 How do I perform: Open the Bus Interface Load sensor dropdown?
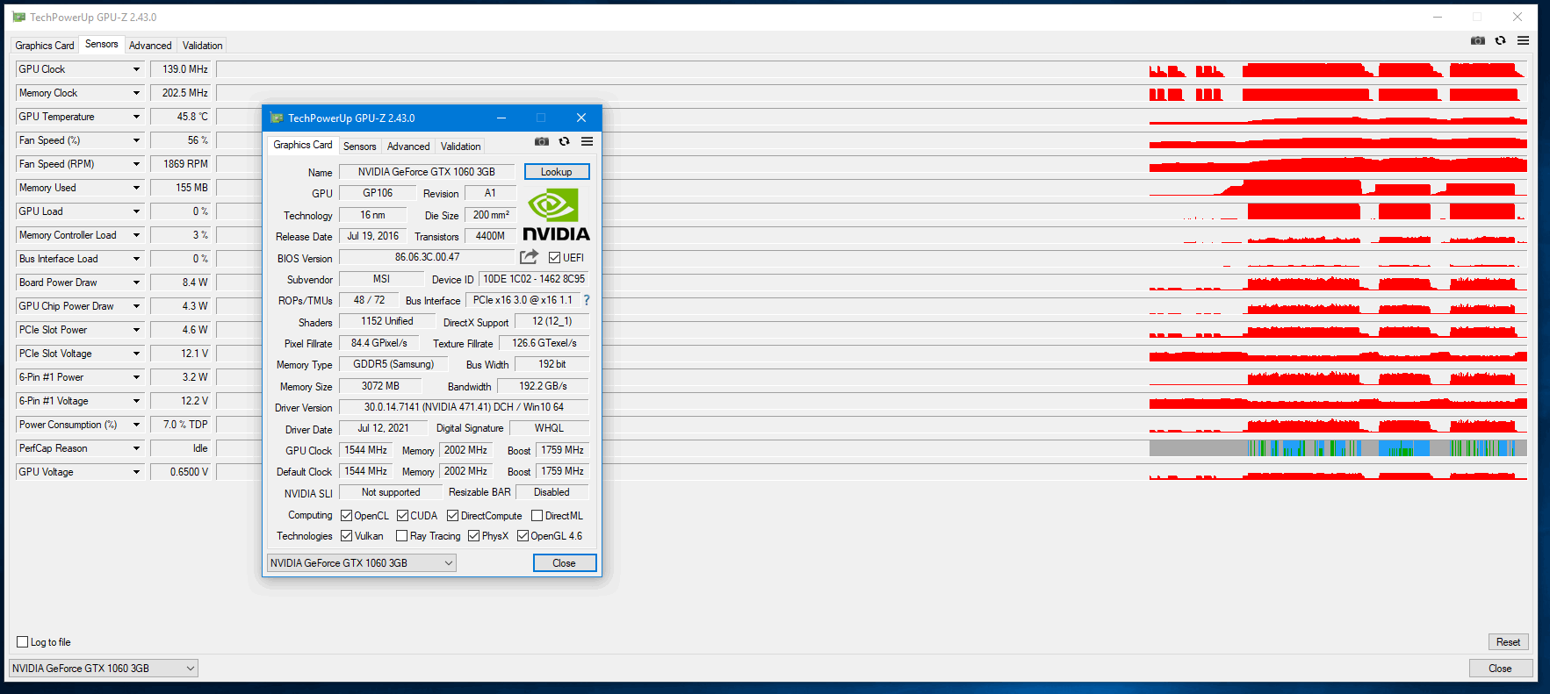(x=136, y=259)
